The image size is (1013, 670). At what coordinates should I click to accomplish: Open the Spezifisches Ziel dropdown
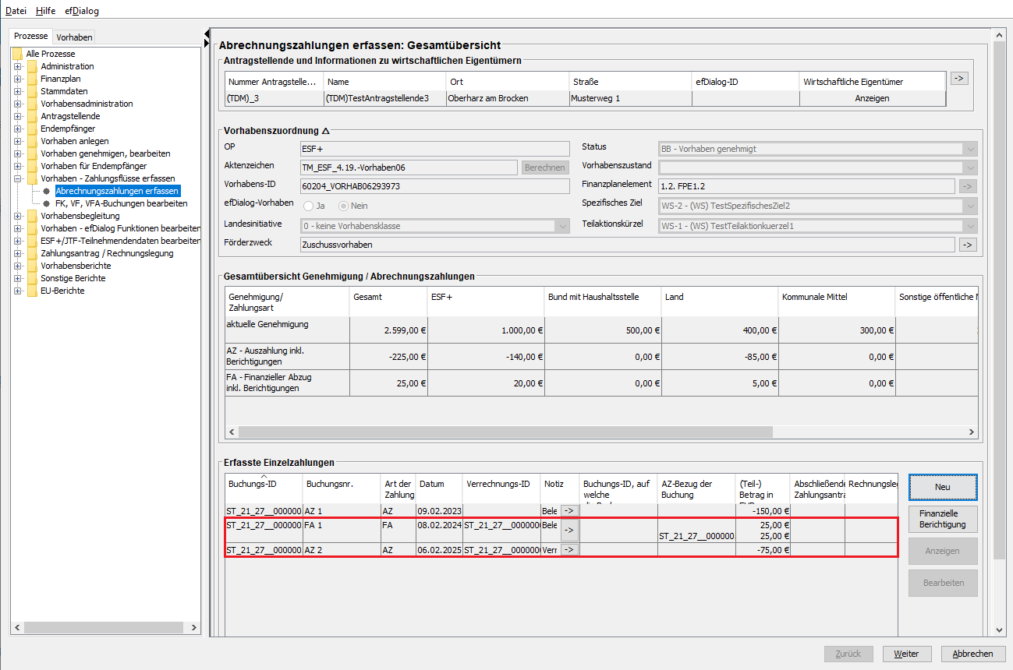970,206
